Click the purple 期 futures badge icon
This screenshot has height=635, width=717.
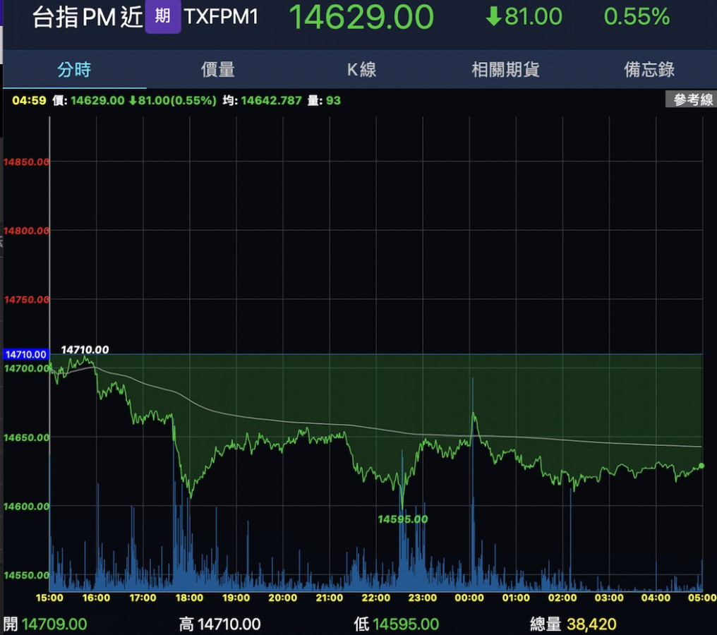click(x=163, y=16)
